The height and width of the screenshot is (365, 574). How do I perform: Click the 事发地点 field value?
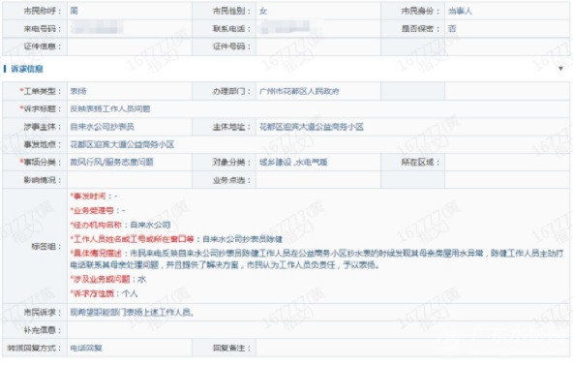pos(318,144)
